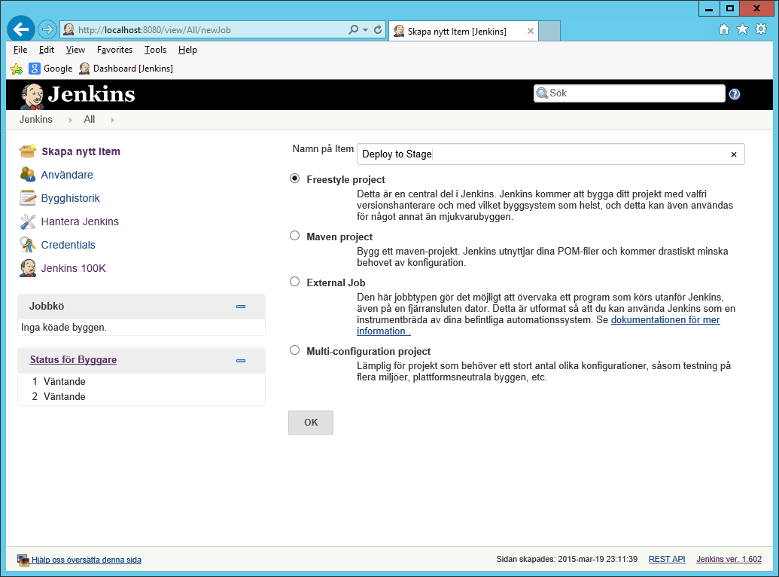Viewport: 779px width, 577px height.
Task: Click the Credentials keys icon
Action: (x=28, y=244)
